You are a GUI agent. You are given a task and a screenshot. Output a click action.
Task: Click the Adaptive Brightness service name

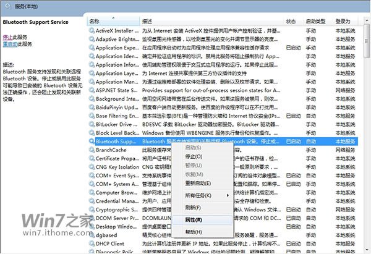tap(117, 39)
